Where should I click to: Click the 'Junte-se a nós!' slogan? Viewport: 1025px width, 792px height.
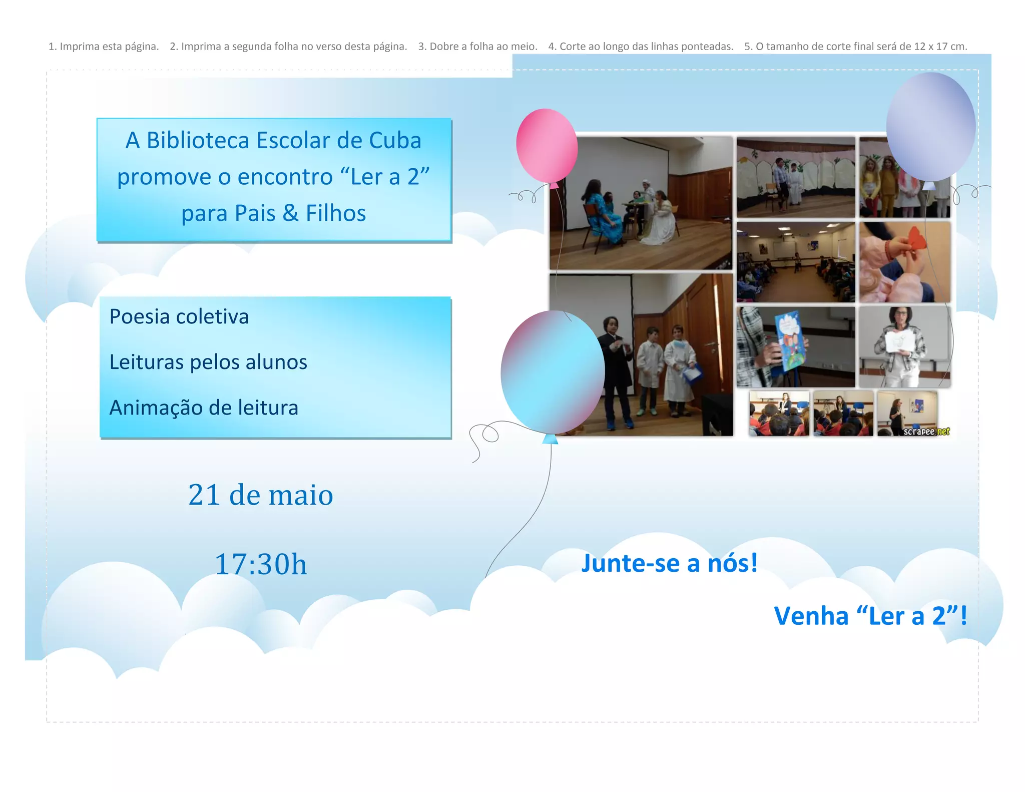click(x=669, y=563)
